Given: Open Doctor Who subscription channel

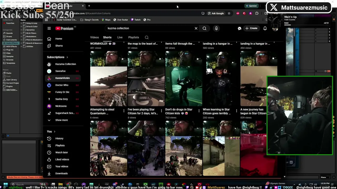Looking at the screenshot, I should point(63,85).
